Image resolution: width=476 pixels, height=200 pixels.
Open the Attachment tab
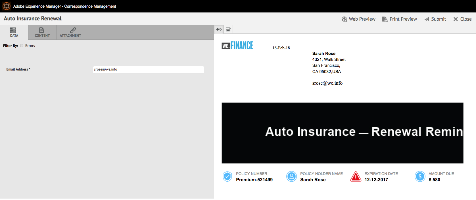[70, 32]
